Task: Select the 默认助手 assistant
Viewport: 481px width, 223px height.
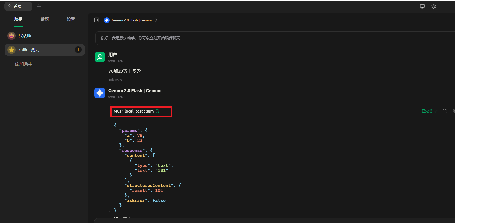Action: [x=45, y=36]
